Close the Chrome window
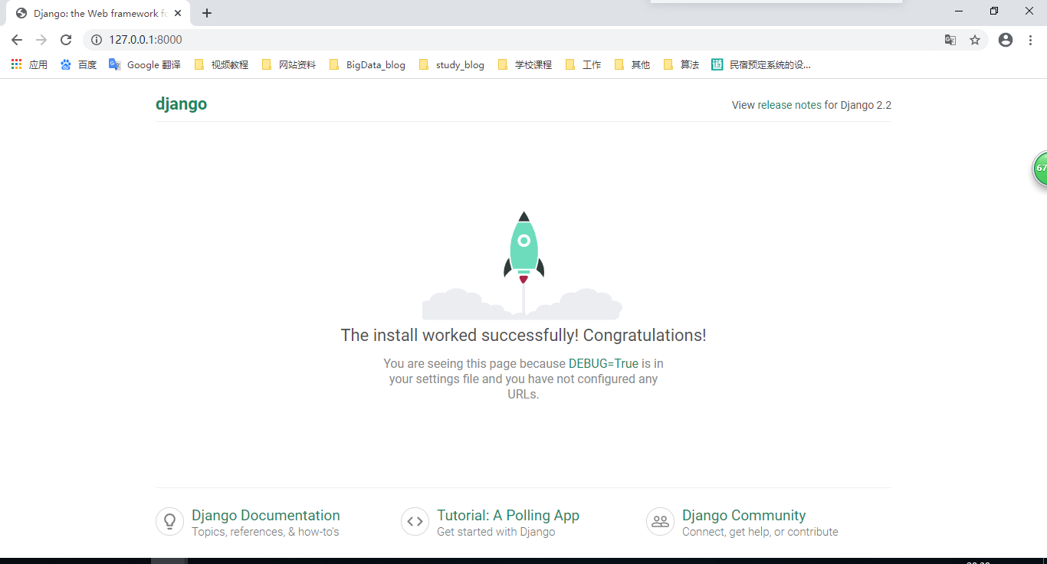 1029,11
